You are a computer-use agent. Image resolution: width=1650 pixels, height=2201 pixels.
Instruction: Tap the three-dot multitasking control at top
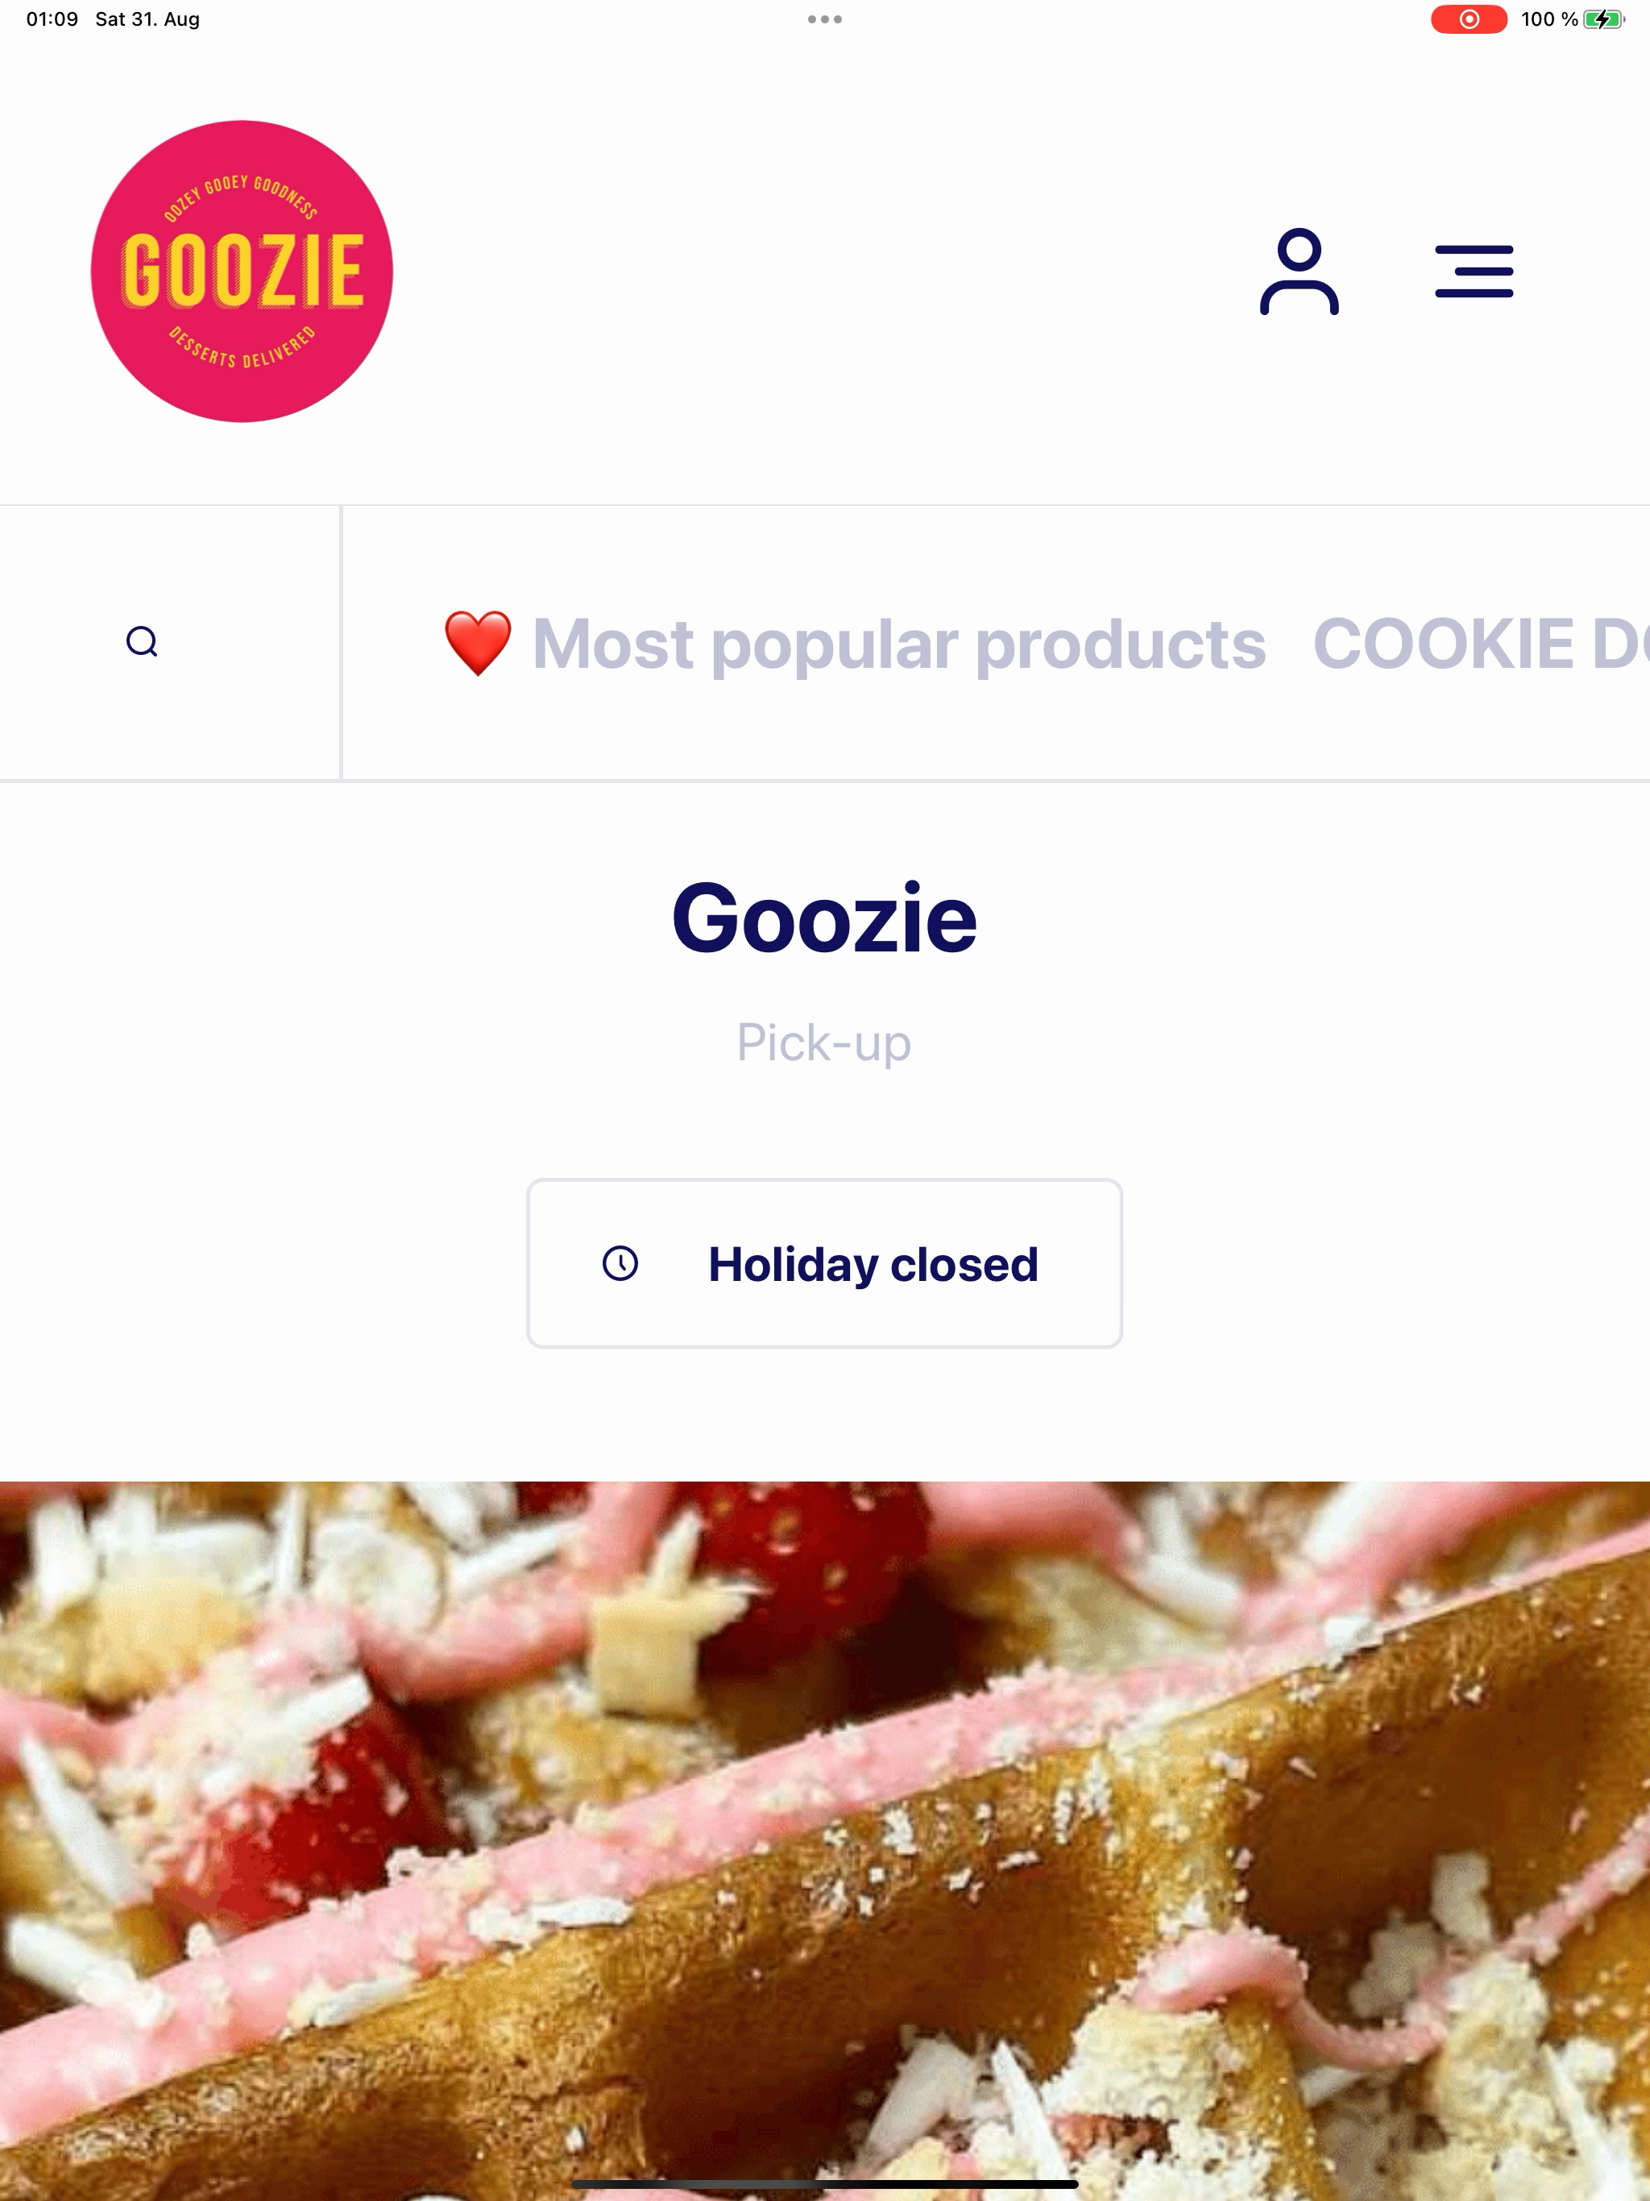pos(825,19)
